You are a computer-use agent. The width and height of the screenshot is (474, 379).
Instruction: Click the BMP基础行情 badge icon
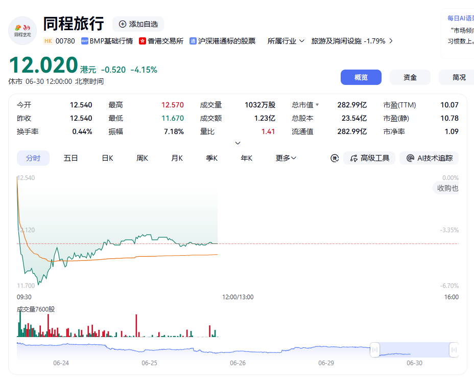click(x=85, y=41)
